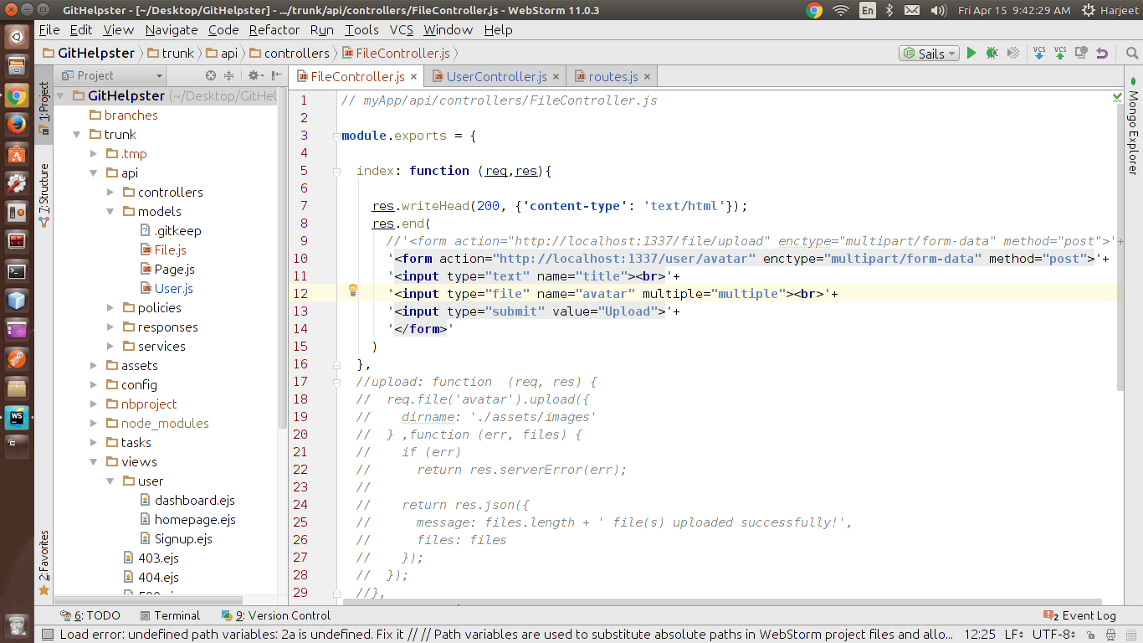Collapse all icon in Project panel header
Screen dimensions: 1143x643
click(x=228, y=75)
